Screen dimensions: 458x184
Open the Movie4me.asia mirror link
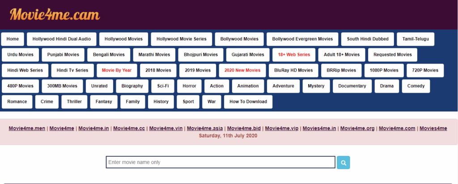point(205,128)
